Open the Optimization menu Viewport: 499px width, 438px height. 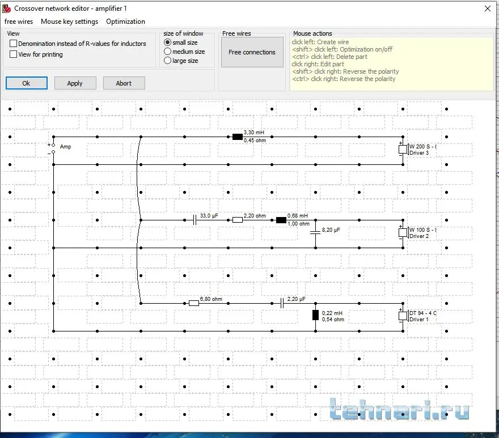[125, 22]
